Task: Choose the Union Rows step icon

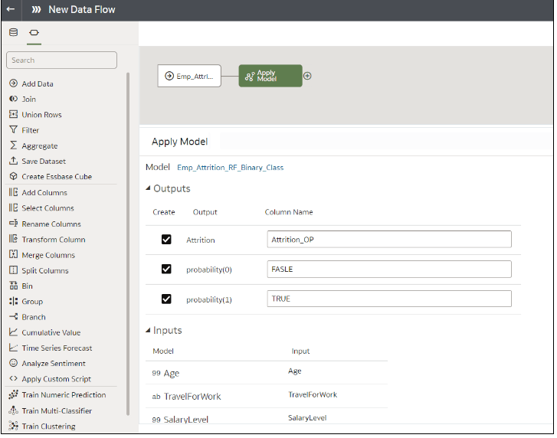Action: pos(13,115)
